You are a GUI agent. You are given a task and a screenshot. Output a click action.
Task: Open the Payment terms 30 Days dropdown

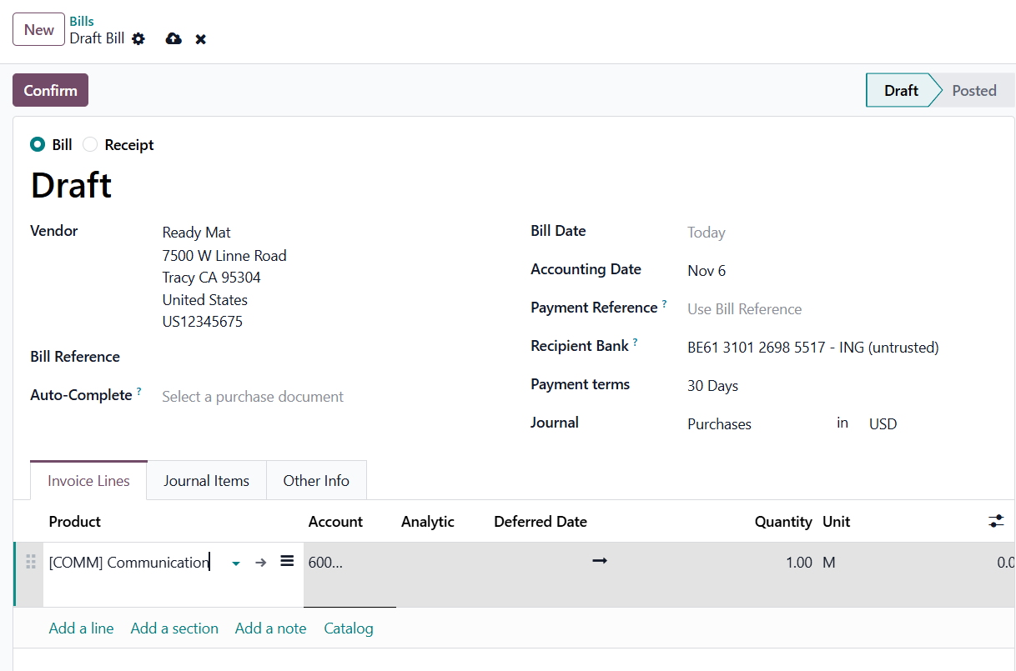tap(834, 386)
